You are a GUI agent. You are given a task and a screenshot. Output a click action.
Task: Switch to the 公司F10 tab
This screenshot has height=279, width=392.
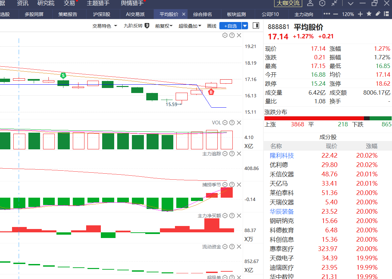[270, 14]
